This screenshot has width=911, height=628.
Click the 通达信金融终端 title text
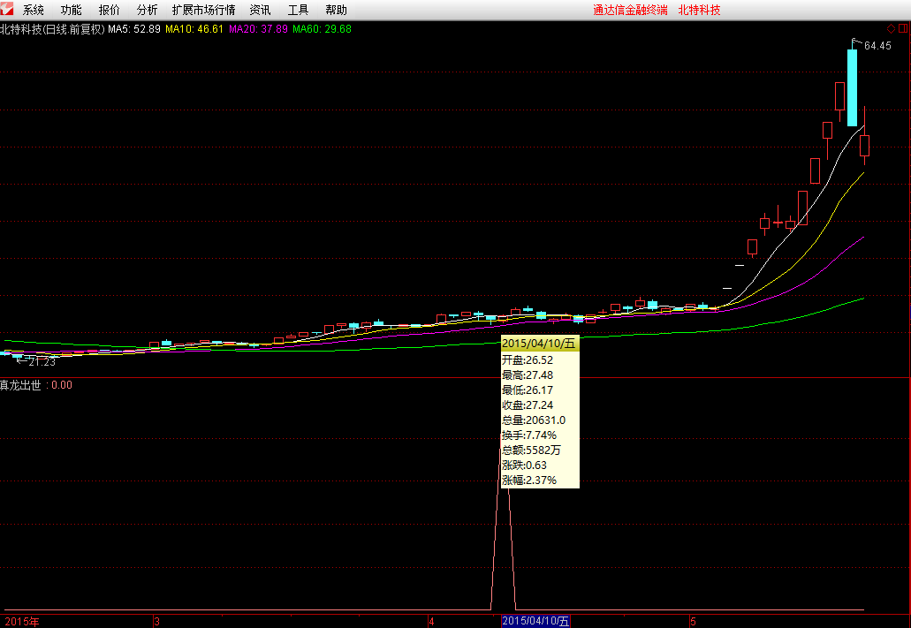tap(630, 10)
